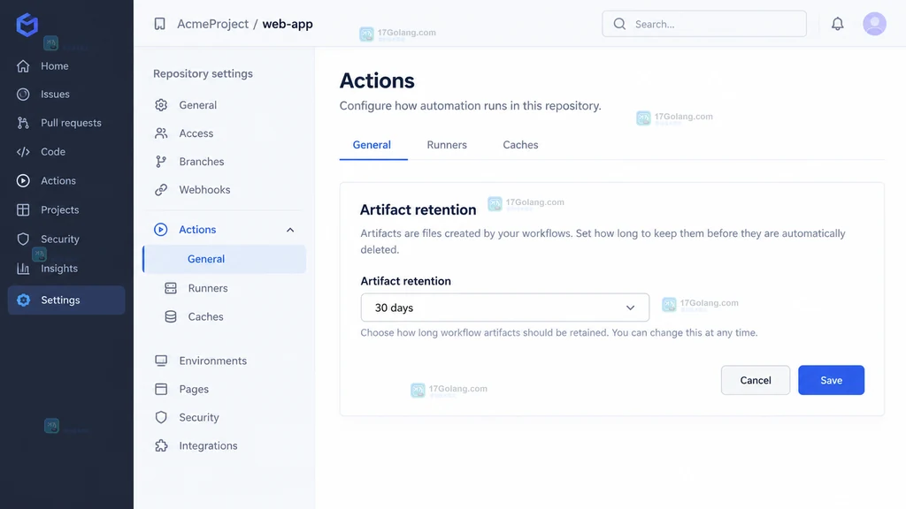Click the "Repository settings" heading text
Viewport: 906px width, 509px height.
tap(203, 74)
